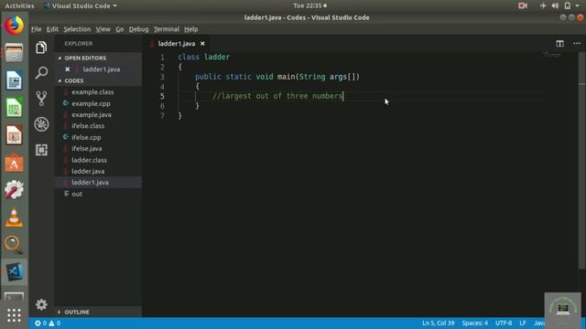Close ladder1.java in Open Editors list
Screen dimensions: 586x329
point(67,69)
